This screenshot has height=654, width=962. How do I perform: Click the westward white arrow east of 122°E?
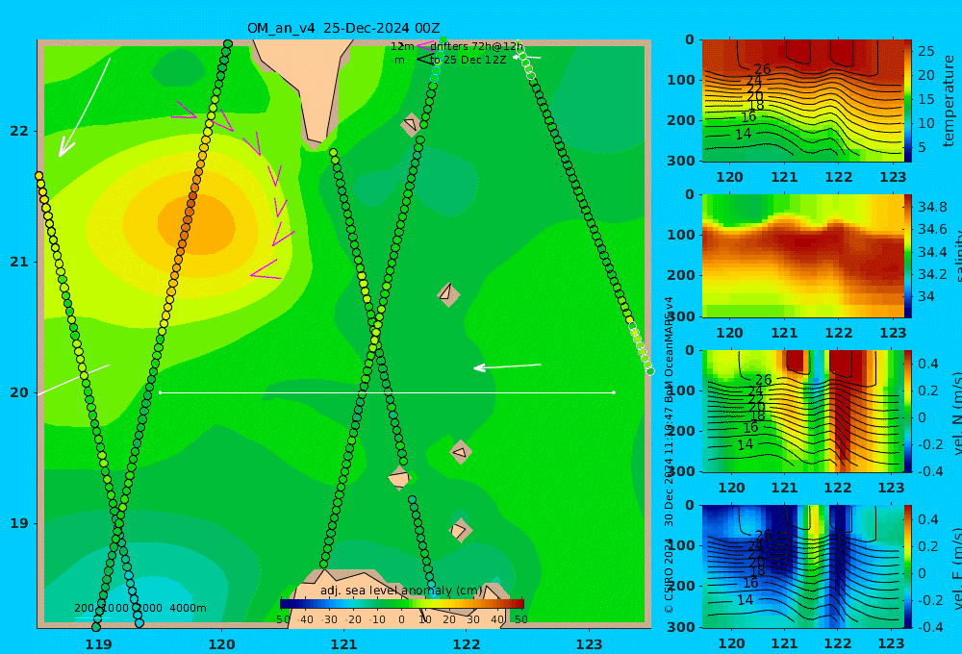(x=507, y=366)
